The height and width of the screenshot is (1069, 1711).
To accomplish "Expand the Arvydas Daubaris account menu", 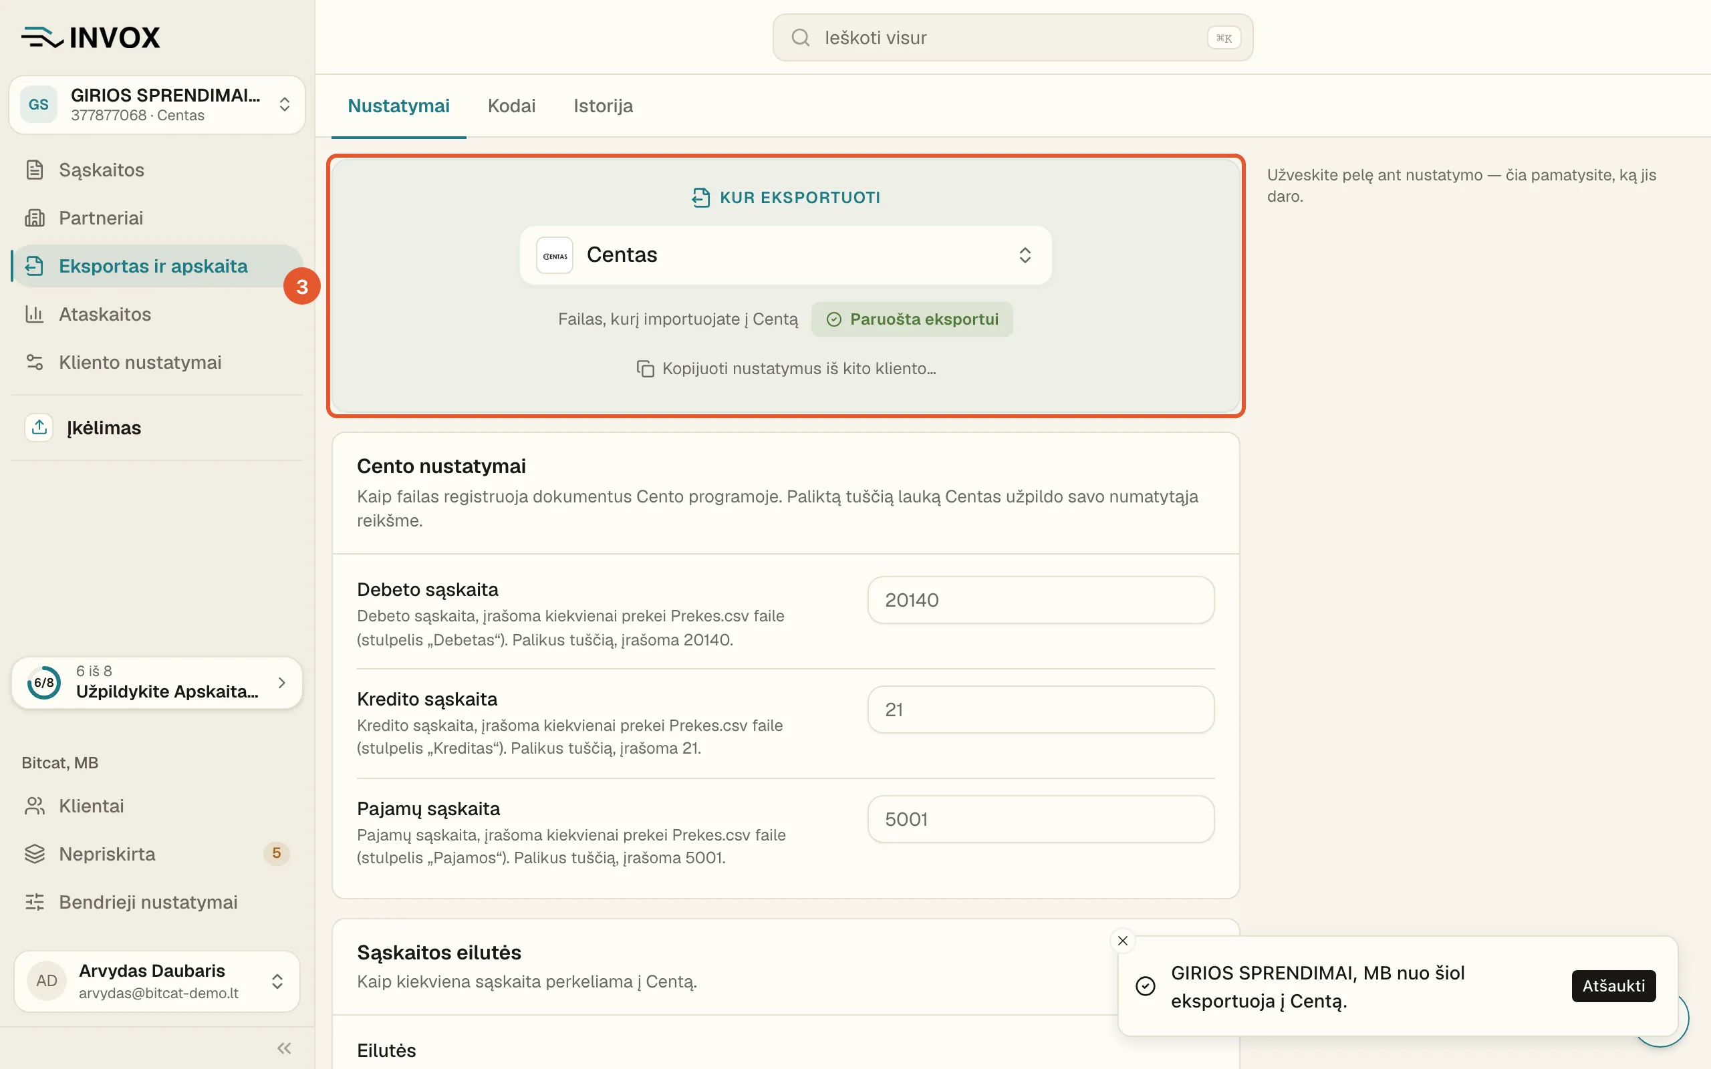I will click(x=157, y=981).
